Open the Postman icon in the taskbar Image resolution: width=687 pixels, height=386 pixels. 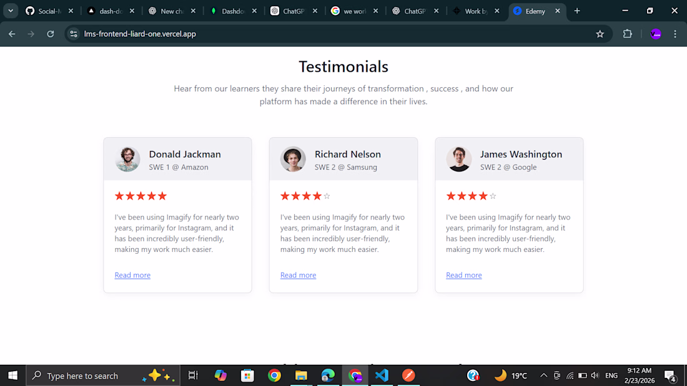(x=408, y=375)
